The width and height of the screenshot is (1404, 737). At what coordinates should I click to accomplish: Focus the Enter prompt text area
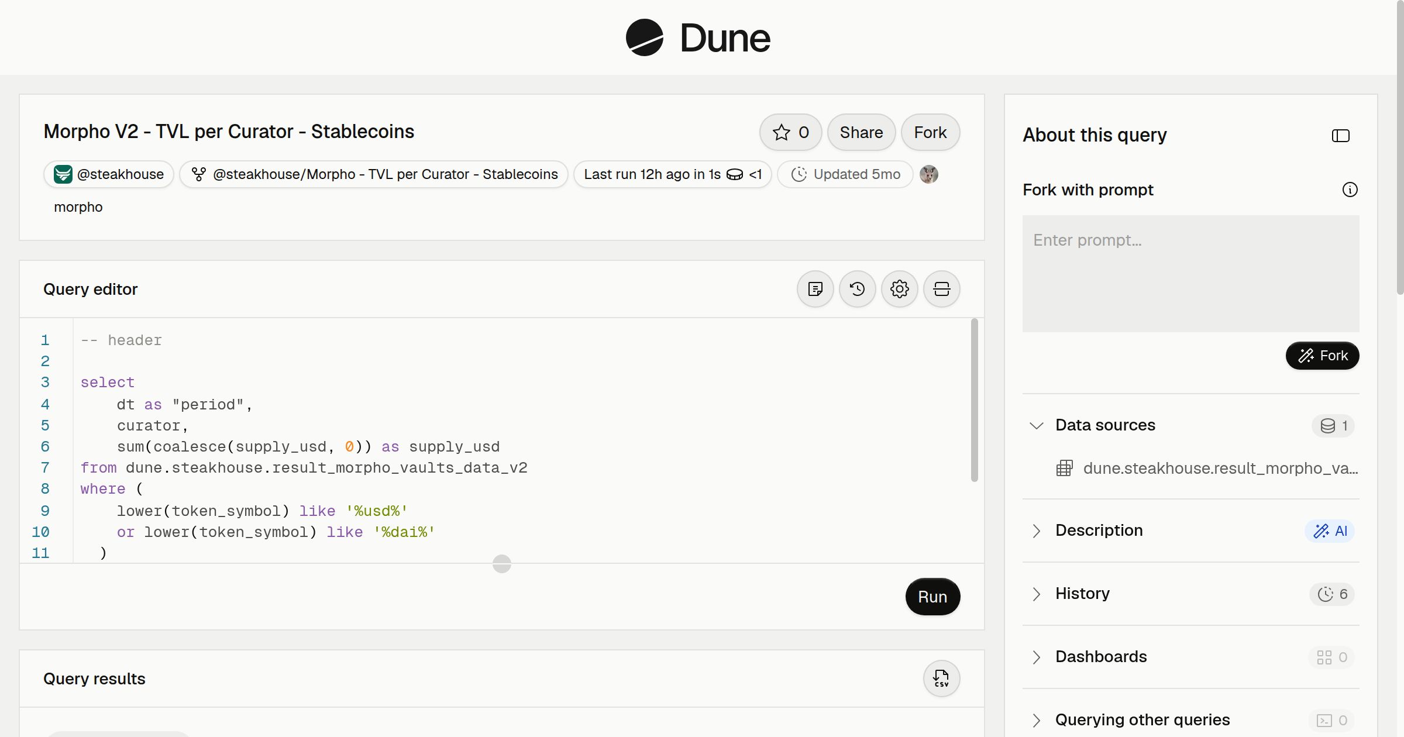pos(1191,274)
